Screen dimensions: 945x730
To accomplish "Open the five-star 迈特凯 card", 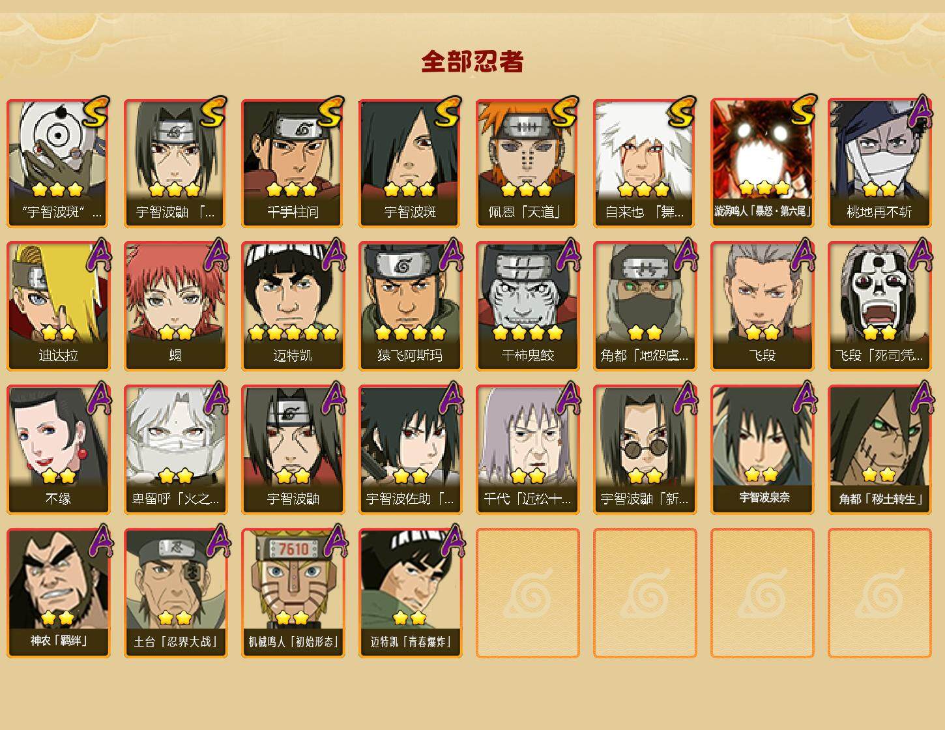I will [293, 306].
